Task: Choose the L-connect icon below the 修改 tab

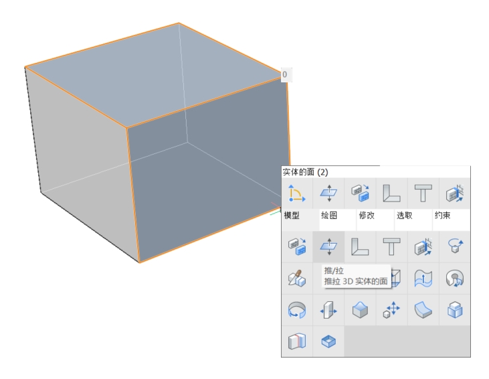Action: click(x=360, y=246)
